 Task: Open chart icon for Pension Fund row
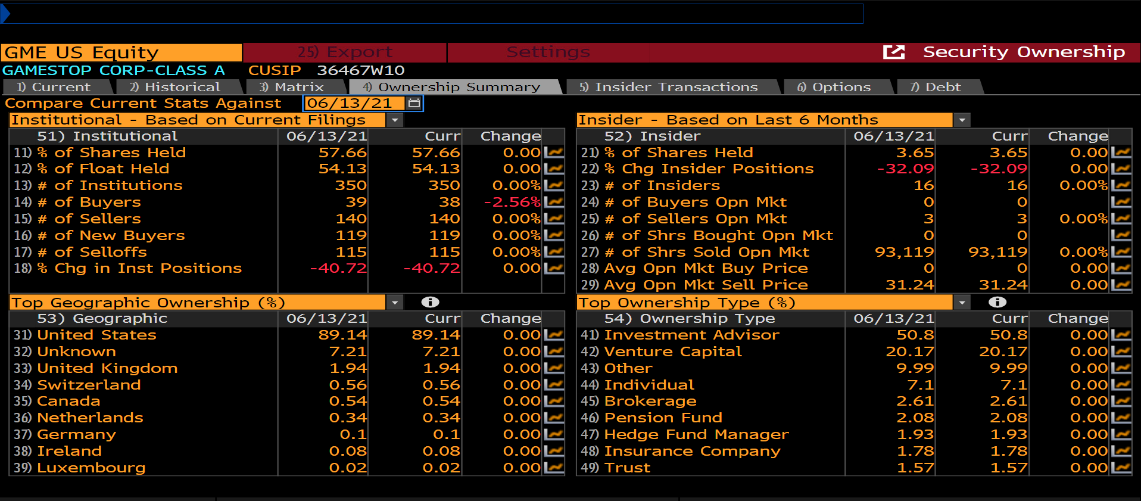(x=1121, y=418)
